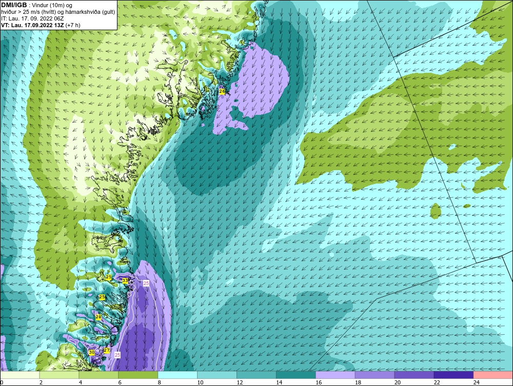Click the scale number 8
This screenshot has width=513, height=386.
point(160,382)
